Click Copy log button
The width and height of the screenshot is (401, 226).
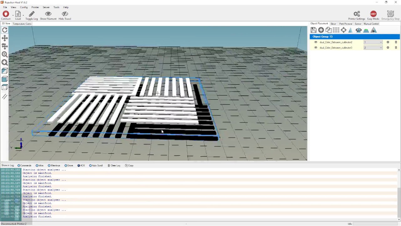[129, 165]
